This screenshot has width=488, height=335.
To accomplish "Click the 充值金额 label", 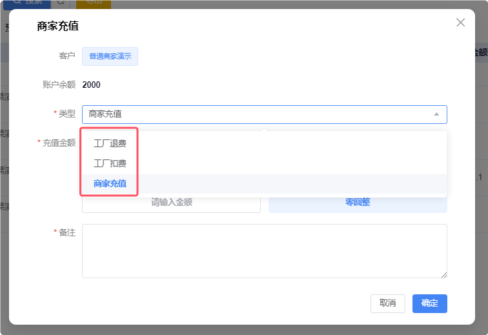I will pyautogui.click(x=59, y=143).
